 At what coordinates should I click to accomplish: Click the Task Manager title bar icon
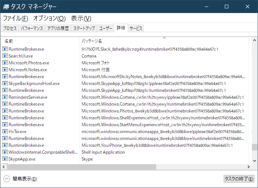click(6, 7)
